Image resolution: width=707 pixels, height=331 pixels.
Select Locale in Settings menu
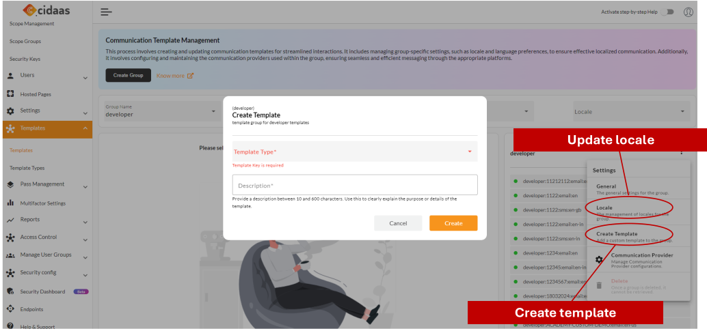coord(638,213)
